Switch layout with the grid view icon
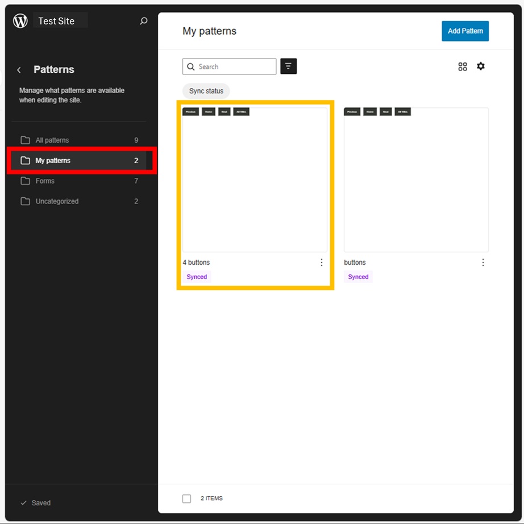This screenshot has height=524, width=524. coord(463,66)
